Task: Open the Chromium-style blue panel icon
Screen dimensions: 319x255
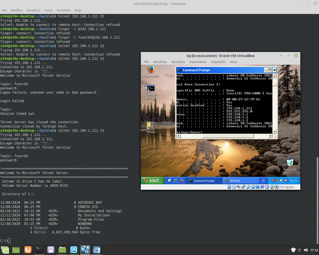Action: pyautogui.click(x=97, y=250)
